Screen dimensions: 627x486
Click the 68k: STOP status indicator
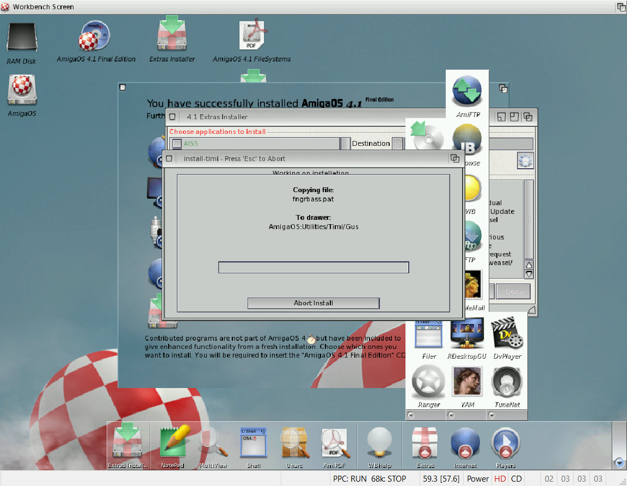(x=388, y=479)
